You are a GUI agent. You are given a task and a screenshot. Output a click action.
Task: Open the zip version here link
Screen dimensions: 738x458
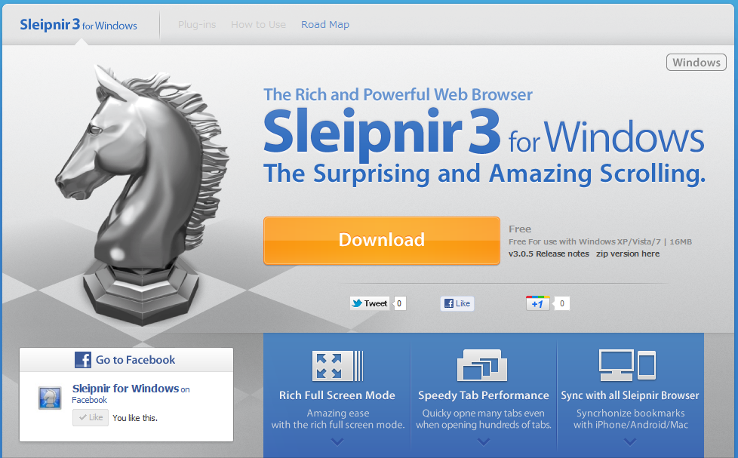point(628,254)
